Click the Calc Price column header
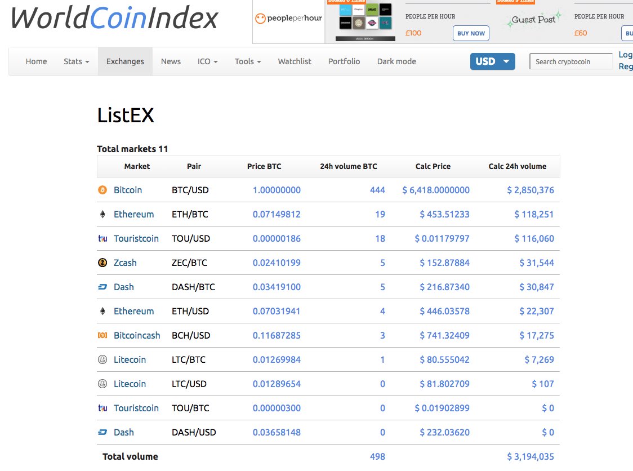 pyautogui.click(x=433, y=166)
